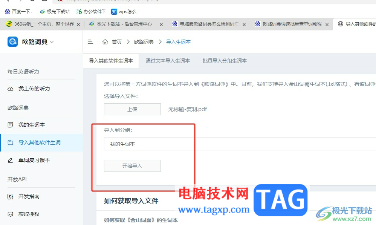The height and width of the screenshot is (225, 376).
Task: Switch to 欧路词典快速批量查单词教程 tab
Action: 292,24
